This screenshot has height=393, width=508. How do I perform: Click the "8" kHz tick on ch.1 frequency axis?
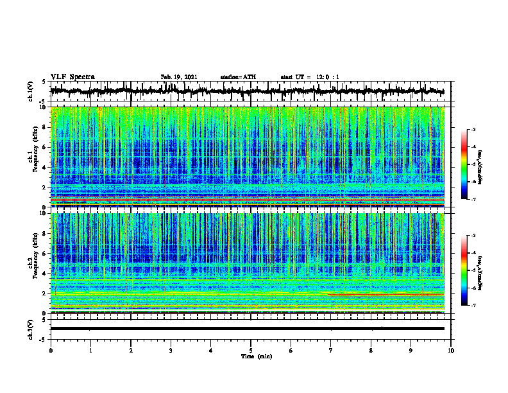44,127
